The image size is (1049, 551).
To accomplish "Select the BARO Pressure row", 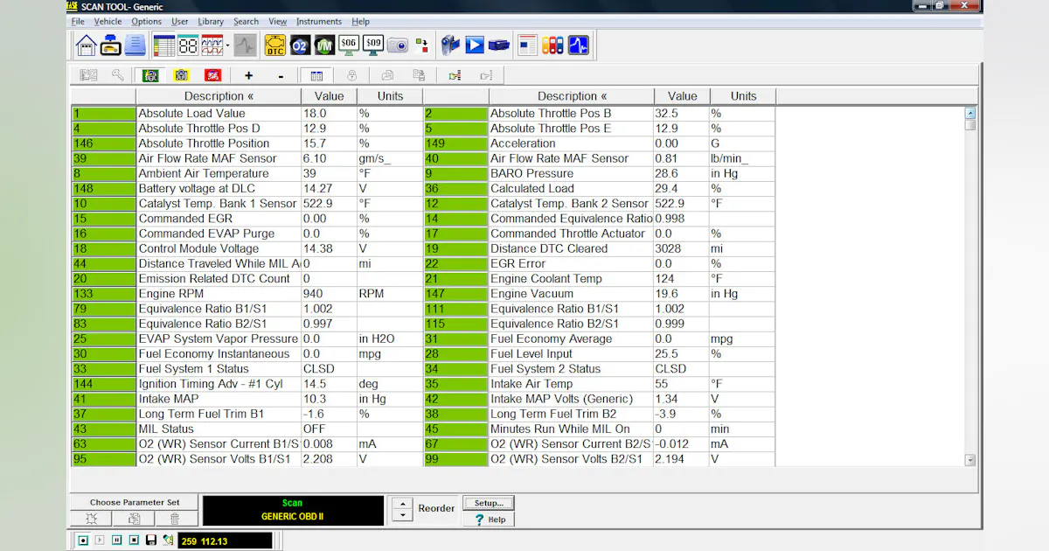I will click(599, 174).
